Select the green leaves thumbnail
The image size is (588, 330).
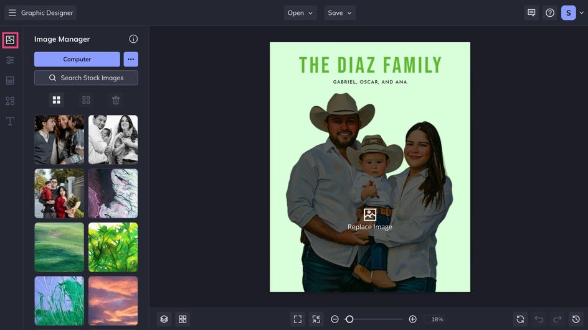[x=113, y=247]
